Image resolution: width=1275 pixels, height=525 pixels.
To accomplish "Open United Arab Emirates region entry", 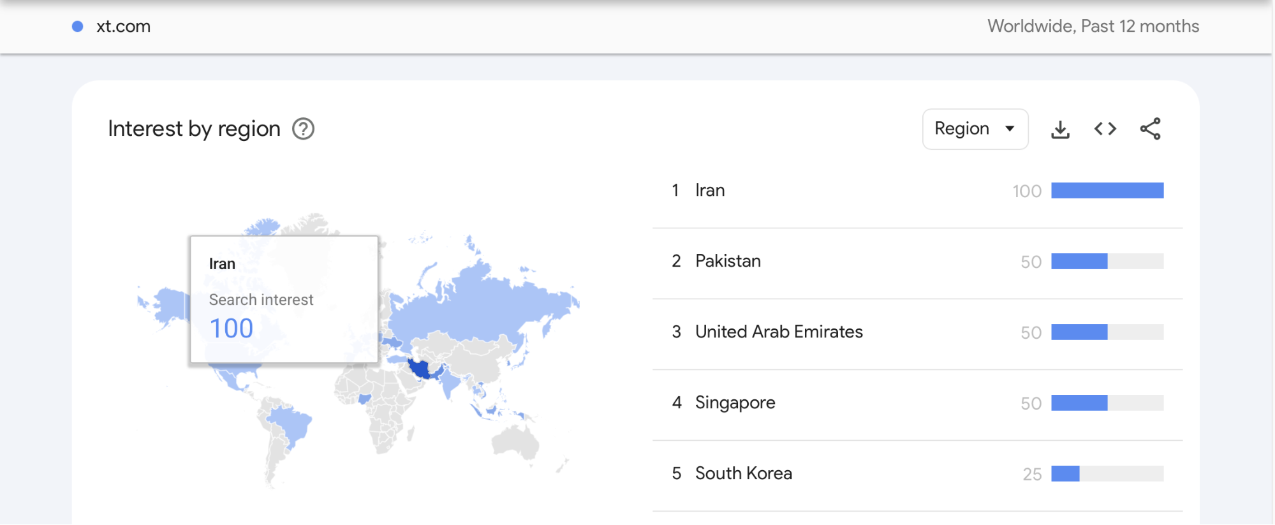I will pos(778,332).
